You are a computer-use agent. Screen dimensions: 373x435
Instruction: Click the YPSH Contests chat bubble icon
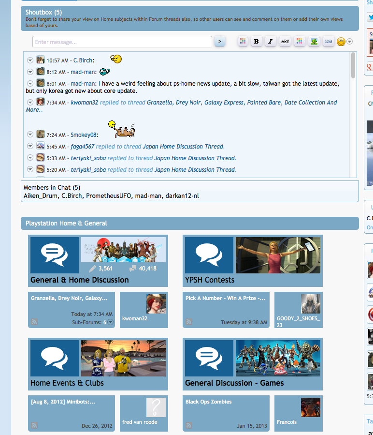point(209,255)
